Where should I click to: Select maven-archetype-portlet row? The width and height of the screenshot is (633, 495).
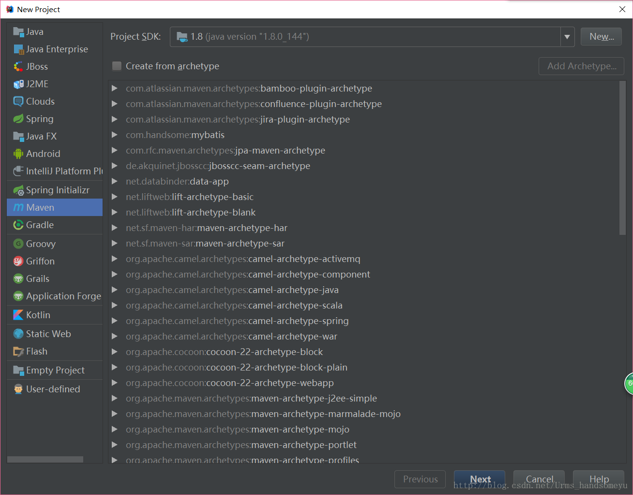[364, 445]
